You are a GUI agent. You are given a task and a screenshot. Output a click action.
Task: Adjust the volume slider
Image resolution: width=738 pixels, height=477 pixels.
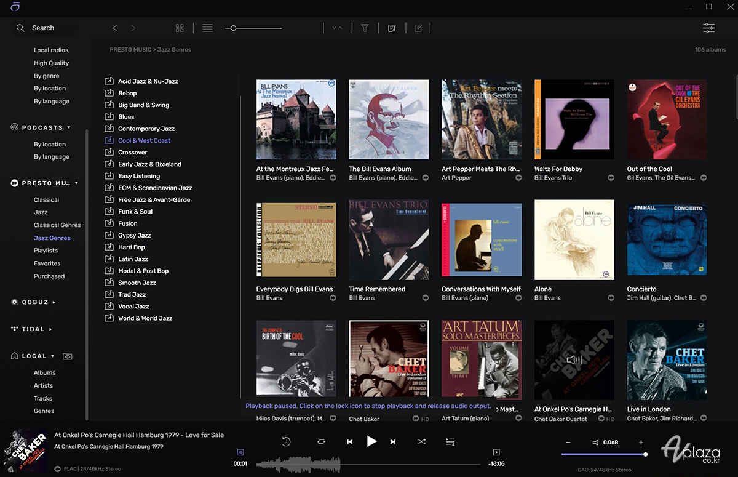click(x=604, y=454)
